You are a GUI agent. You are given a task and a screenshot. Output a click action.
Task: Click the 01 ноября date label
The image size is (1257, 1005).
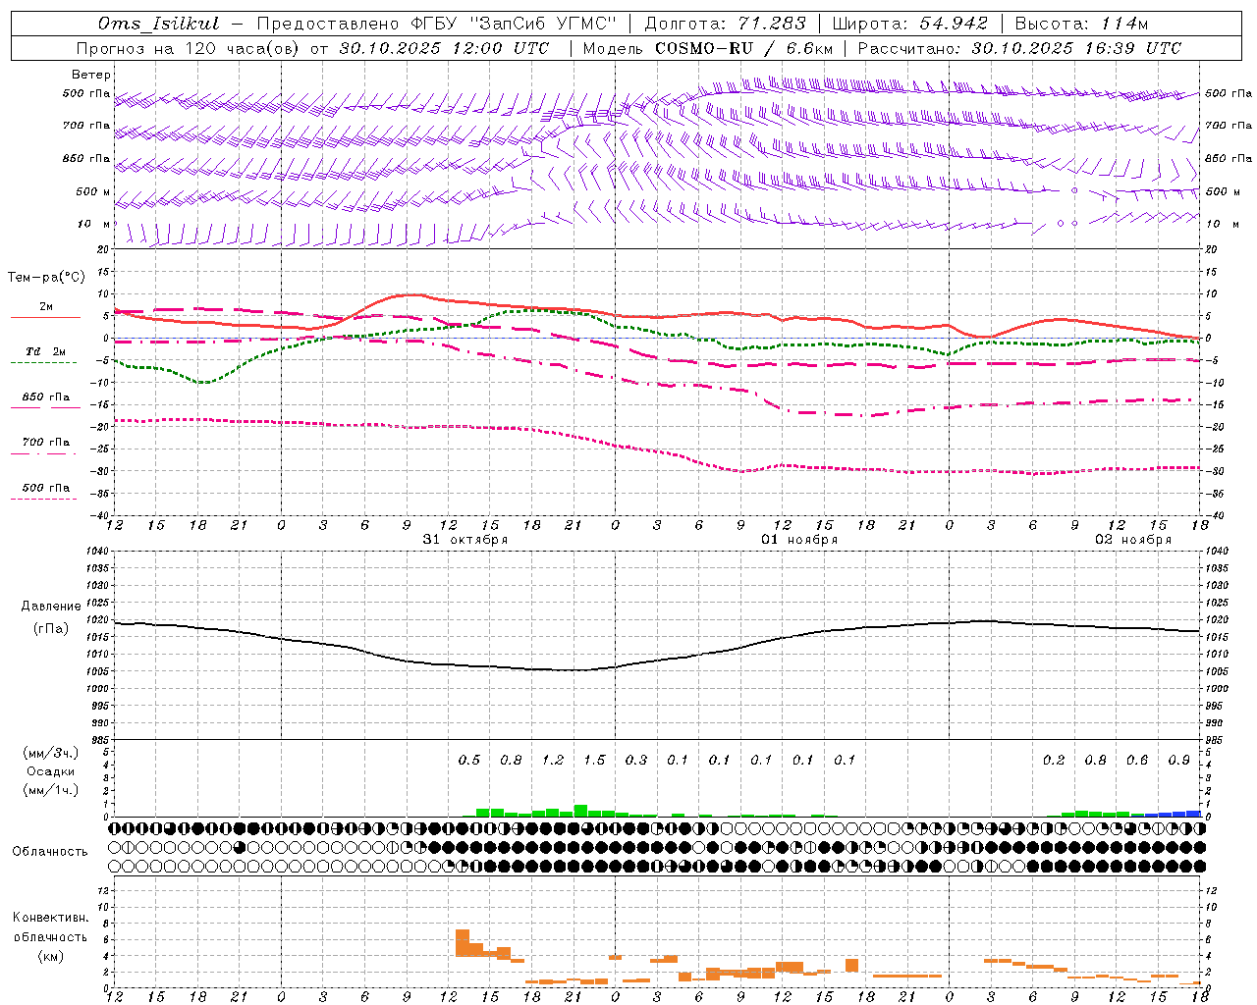tap(799, 540)
